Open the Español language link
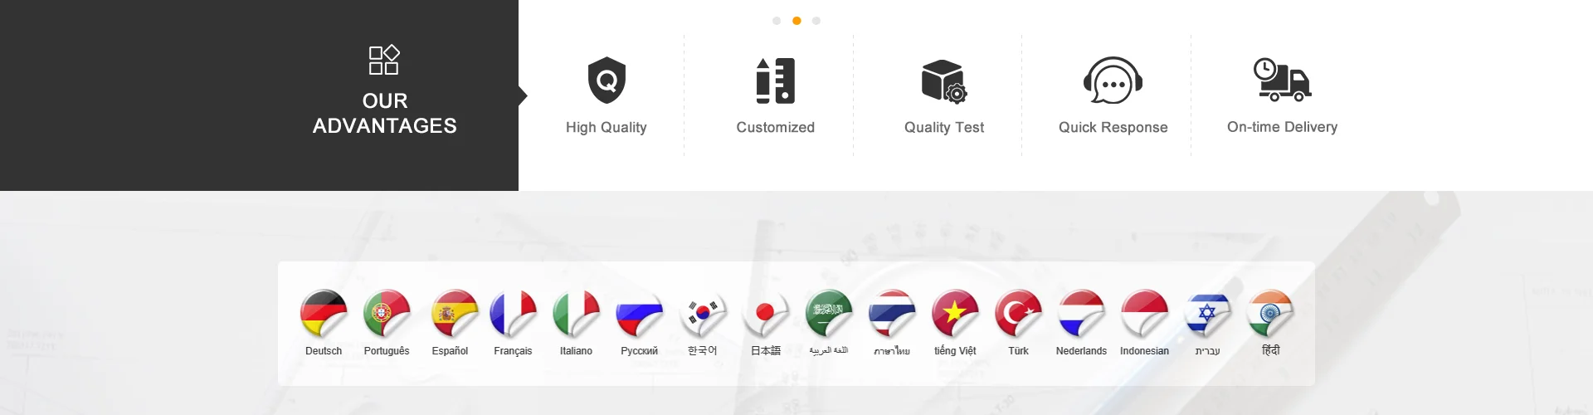Viewport: 1593px width, 415px height. pyautogui.click(x=450, y=351)
